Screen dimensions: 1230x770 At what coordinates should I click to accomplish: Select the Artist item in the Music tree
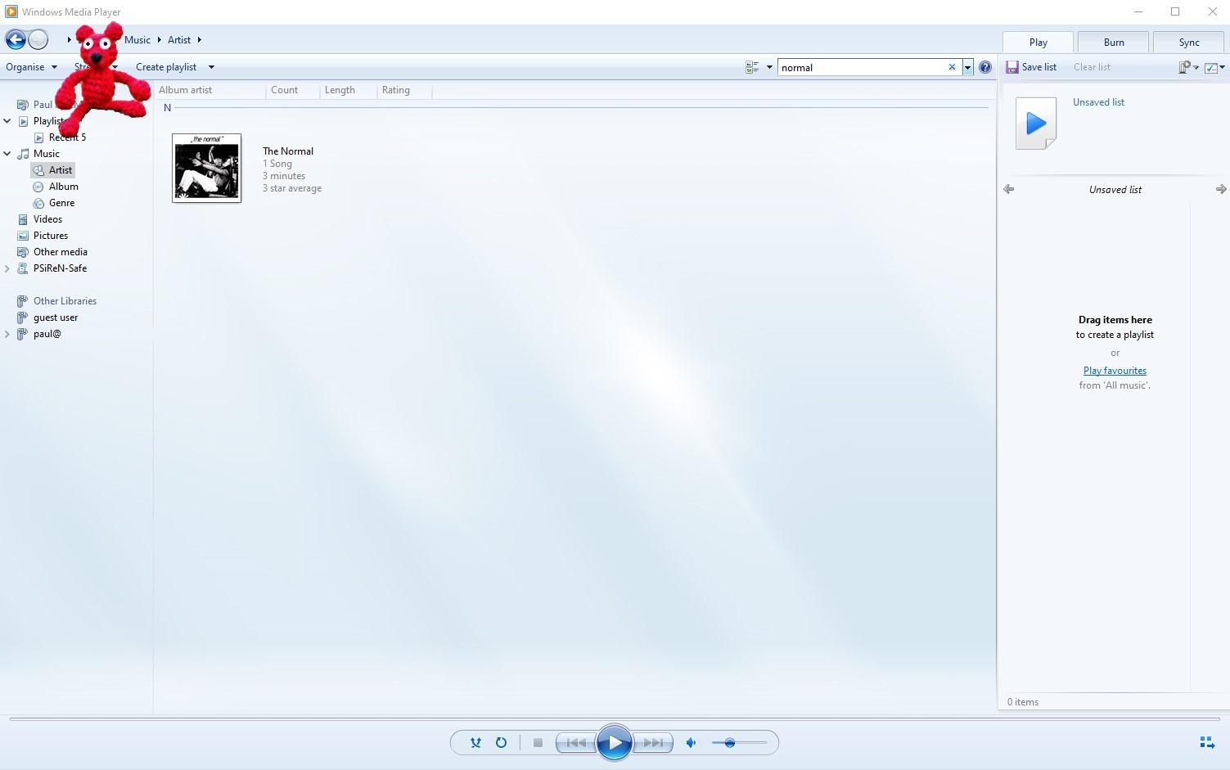[52, 170]
